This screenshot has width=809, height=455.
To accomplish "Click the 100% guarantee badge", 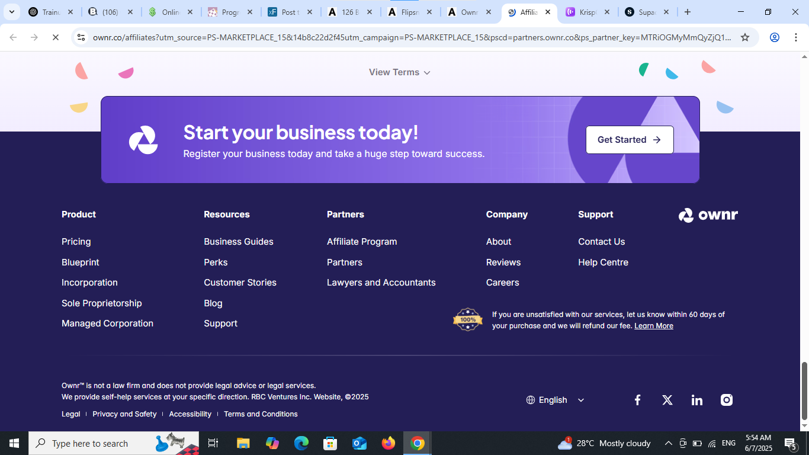I will pos(468,319).
